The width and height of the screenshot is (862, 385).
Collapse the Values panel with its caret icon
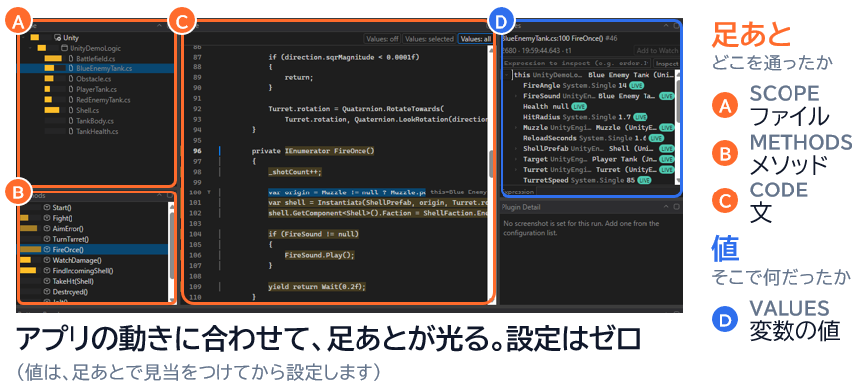click(667, 25)
